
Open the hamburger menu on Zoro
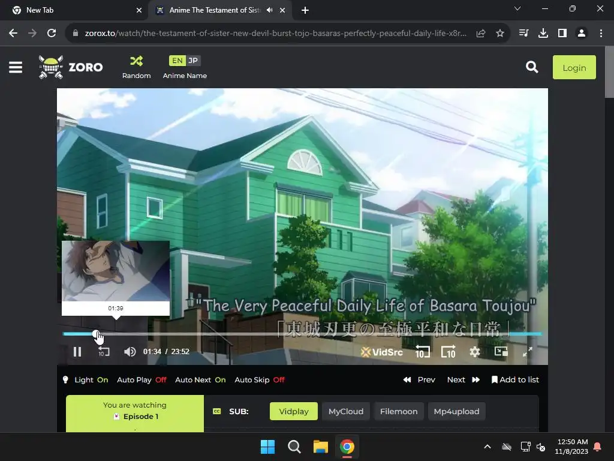click(16, 67)
